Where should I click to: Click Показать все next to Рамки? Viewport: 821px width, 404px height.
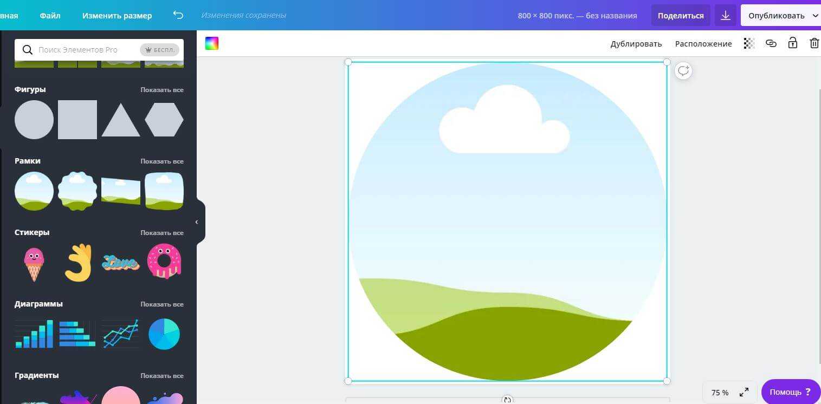(x=161, y=161)
